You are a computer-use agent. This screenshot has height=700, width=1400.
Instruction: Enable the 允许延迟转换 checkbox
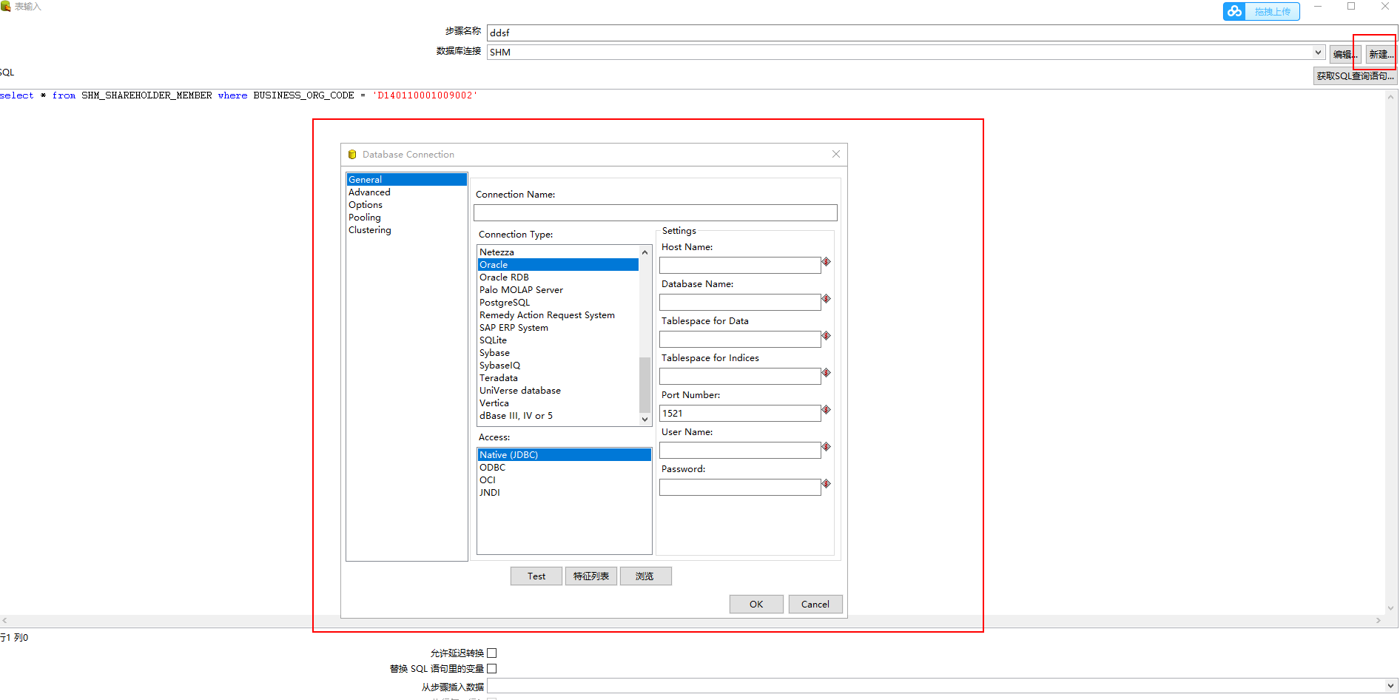(492, 653)
